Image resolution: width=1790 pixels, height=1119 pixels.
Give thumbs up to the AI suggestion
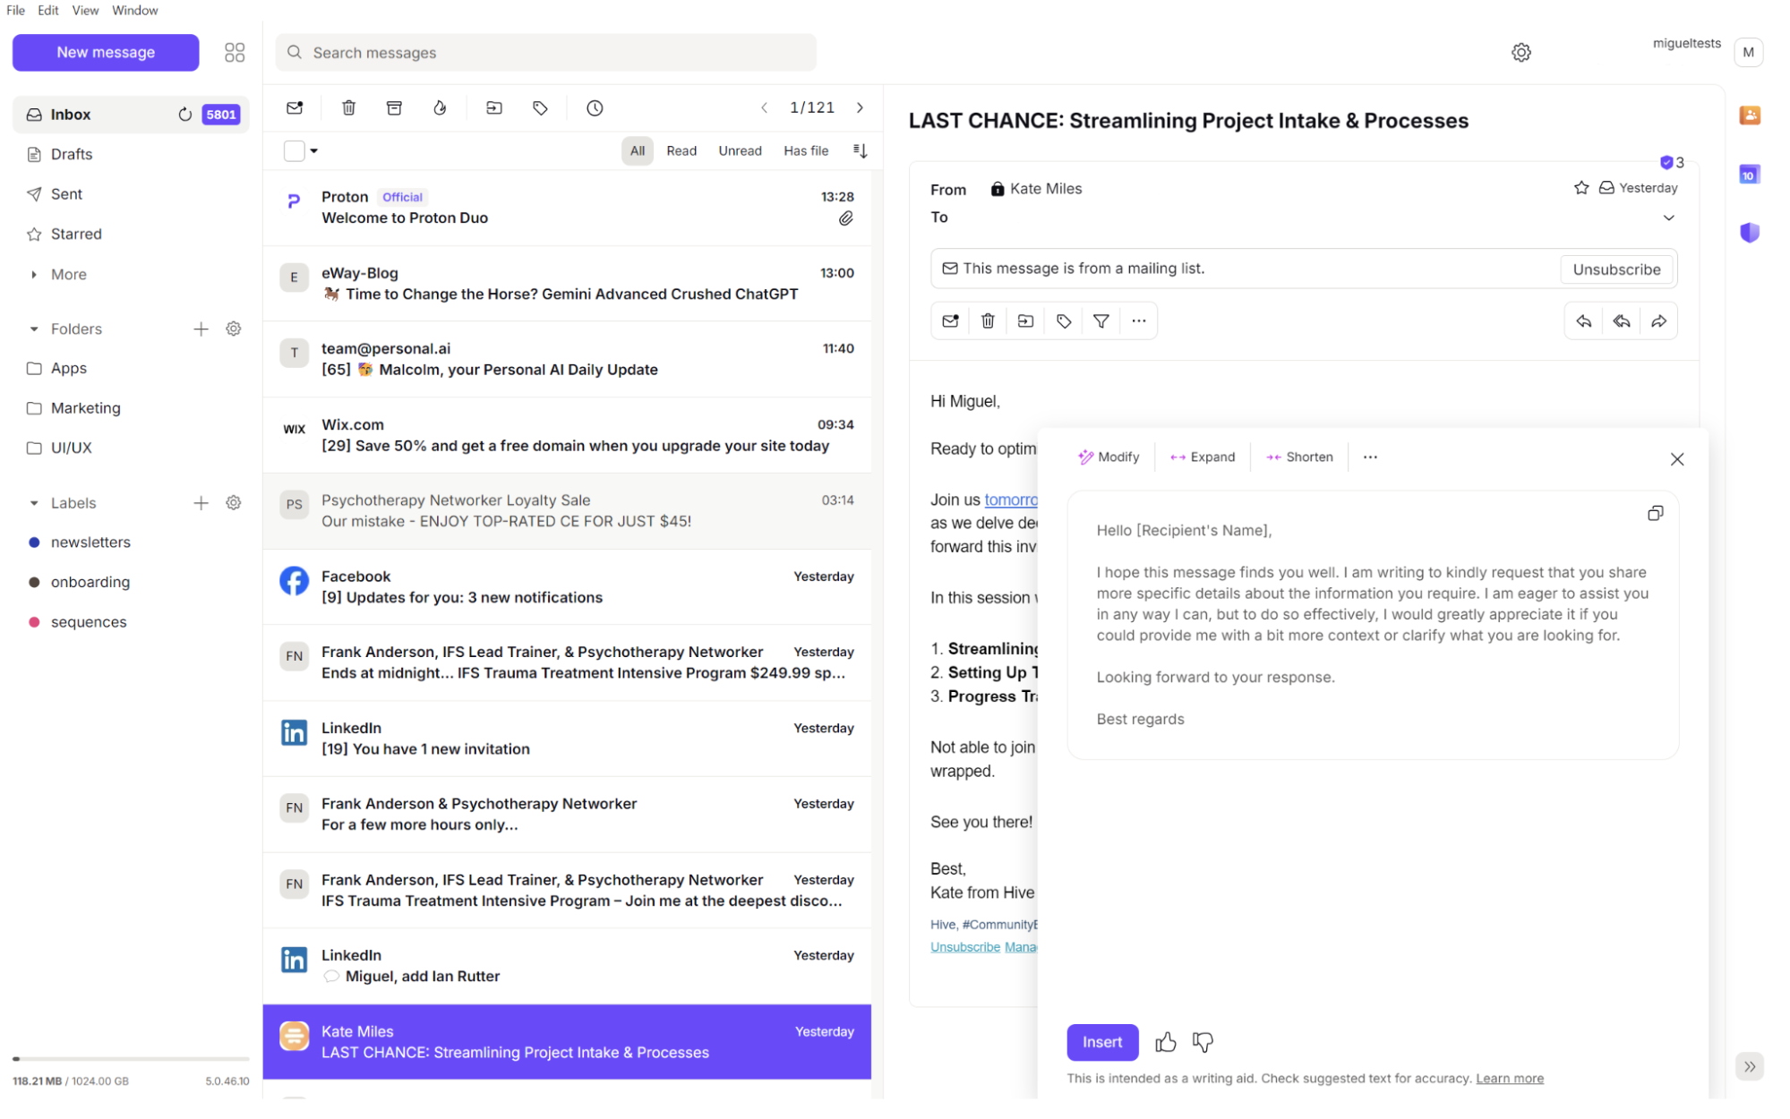(x=1165, y=1042)
